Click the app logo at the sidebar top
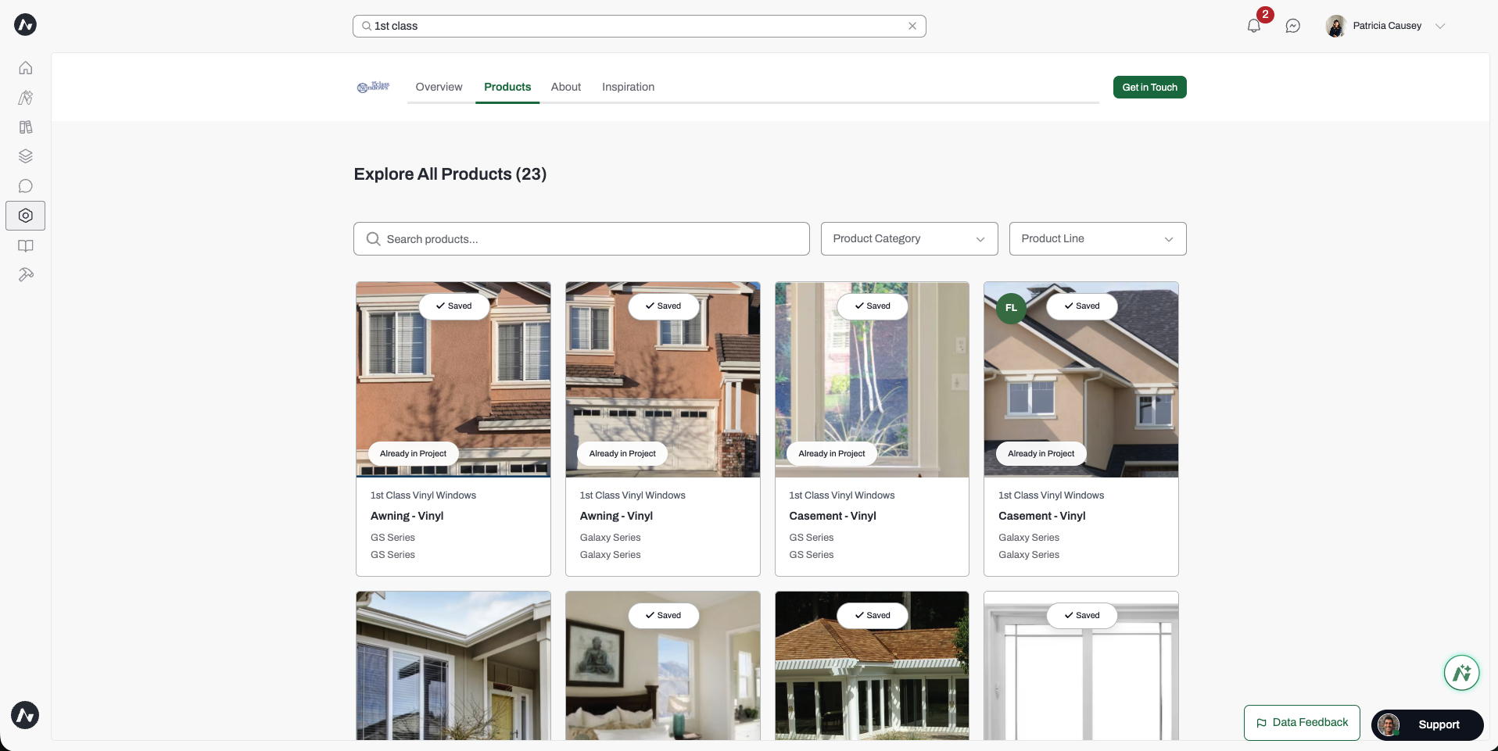Image resolution: width=1498 pixels, height=751 pixels. (x=25, y=25)
